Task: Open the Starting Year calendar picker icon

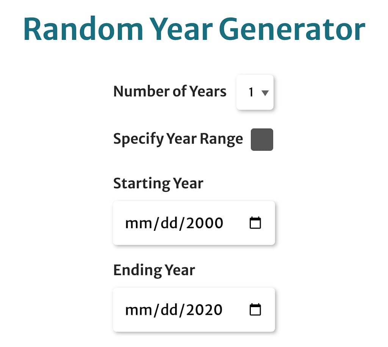Action: click(255, 223)
